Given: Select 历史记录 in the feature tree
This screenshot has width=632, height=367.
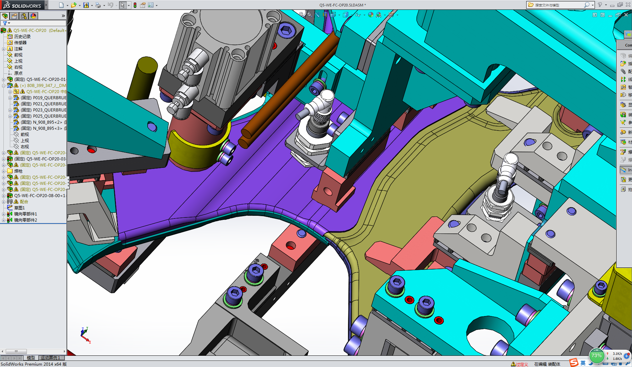Looking at the screenshot, I should point(22,37).
